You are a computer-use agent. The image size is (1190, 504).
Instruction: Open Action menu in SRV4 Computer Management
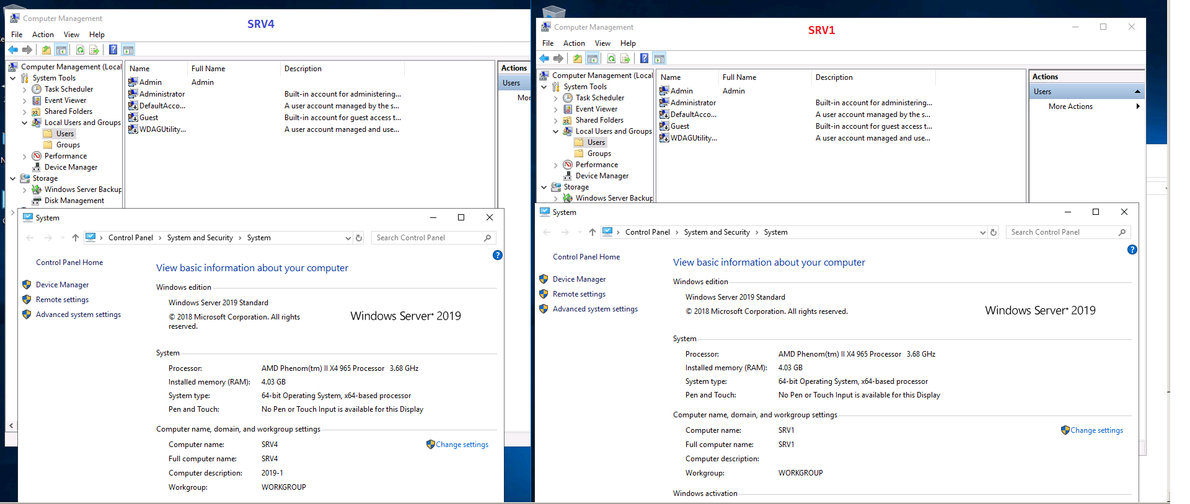(43, 35)
